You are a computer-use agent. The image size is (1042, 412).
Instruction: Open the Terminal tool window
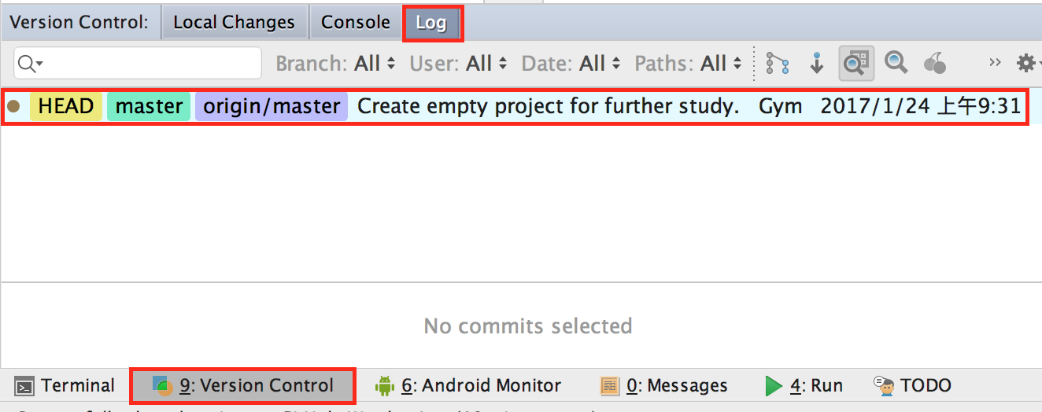(66, 386)
